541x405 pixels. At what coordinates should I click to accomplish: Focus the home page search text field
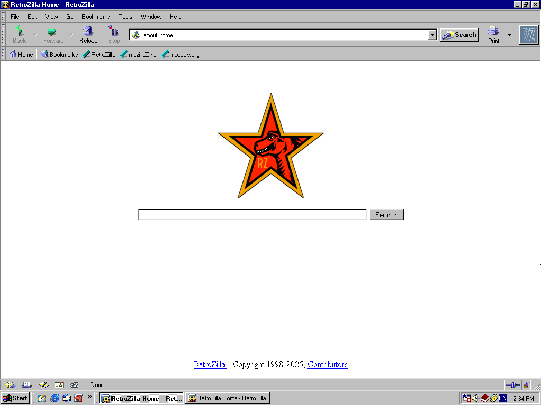tap(253, 214)
